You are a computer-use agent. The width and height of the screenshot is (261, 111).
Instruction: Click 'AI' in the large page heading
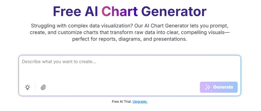pos(90,11)
